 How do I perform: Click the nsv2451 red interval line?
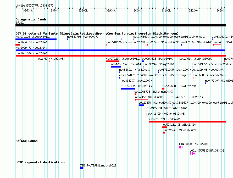point(217,45)
